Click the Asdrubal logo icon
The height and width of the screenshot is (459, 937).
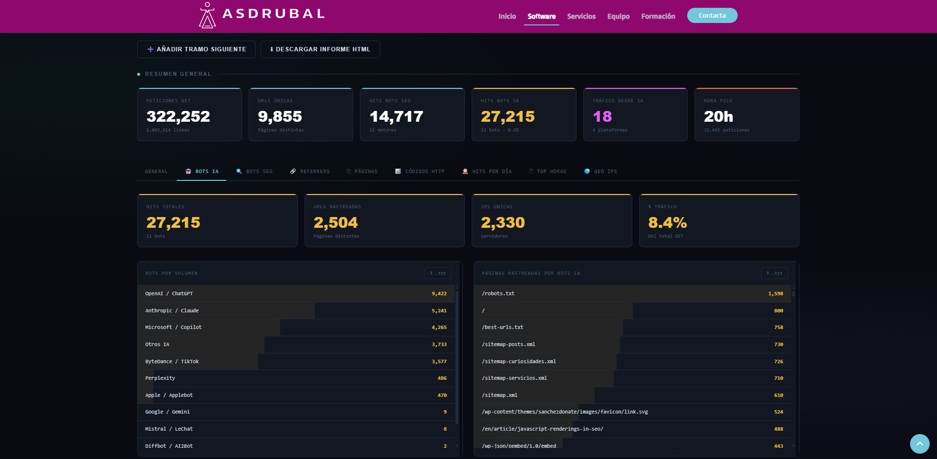pos(207,15)
